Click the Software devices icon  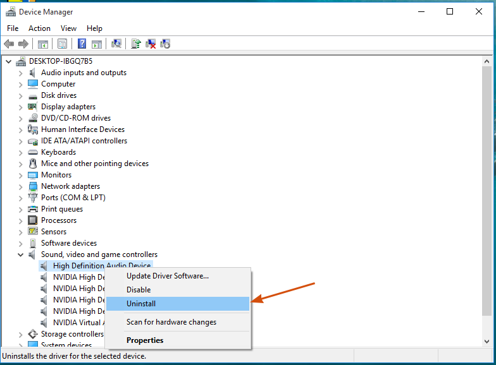tap(33, 243)
